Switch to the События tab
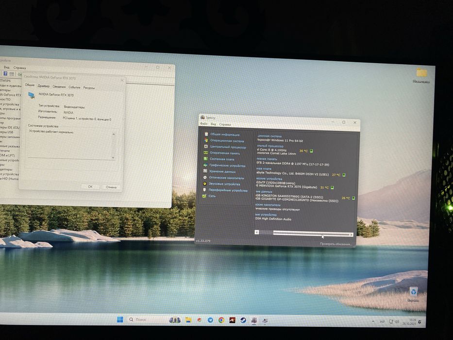Screen dimensions: 453x340 pyautogui.click(x=74, y=87)
